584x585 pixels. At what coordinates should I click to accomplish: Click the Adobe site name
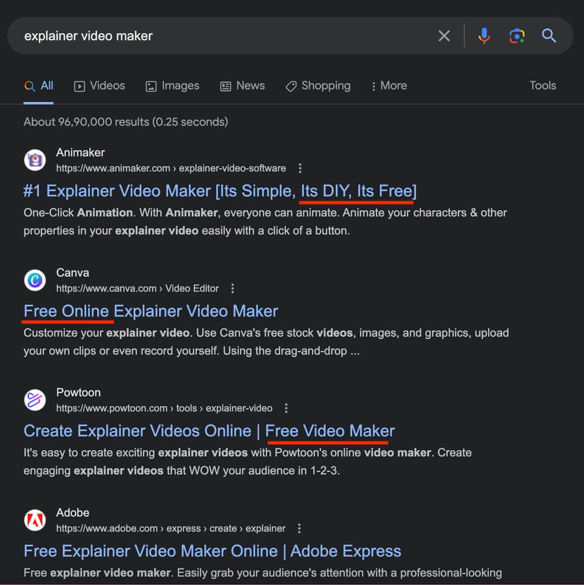73,513
